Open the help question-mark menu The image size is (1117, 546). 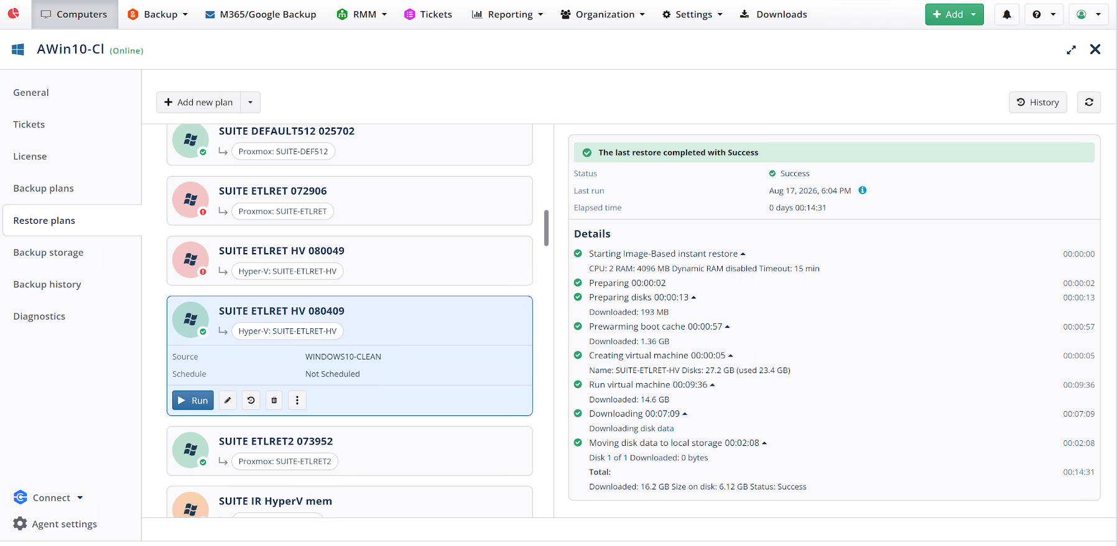click(x=1044, y=14)
